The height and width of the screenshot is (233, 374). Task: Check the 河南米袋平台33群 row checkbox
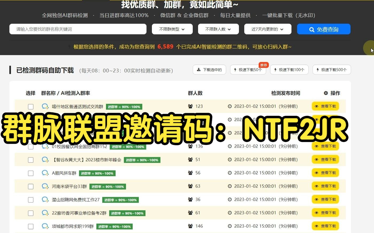[31, 186]
